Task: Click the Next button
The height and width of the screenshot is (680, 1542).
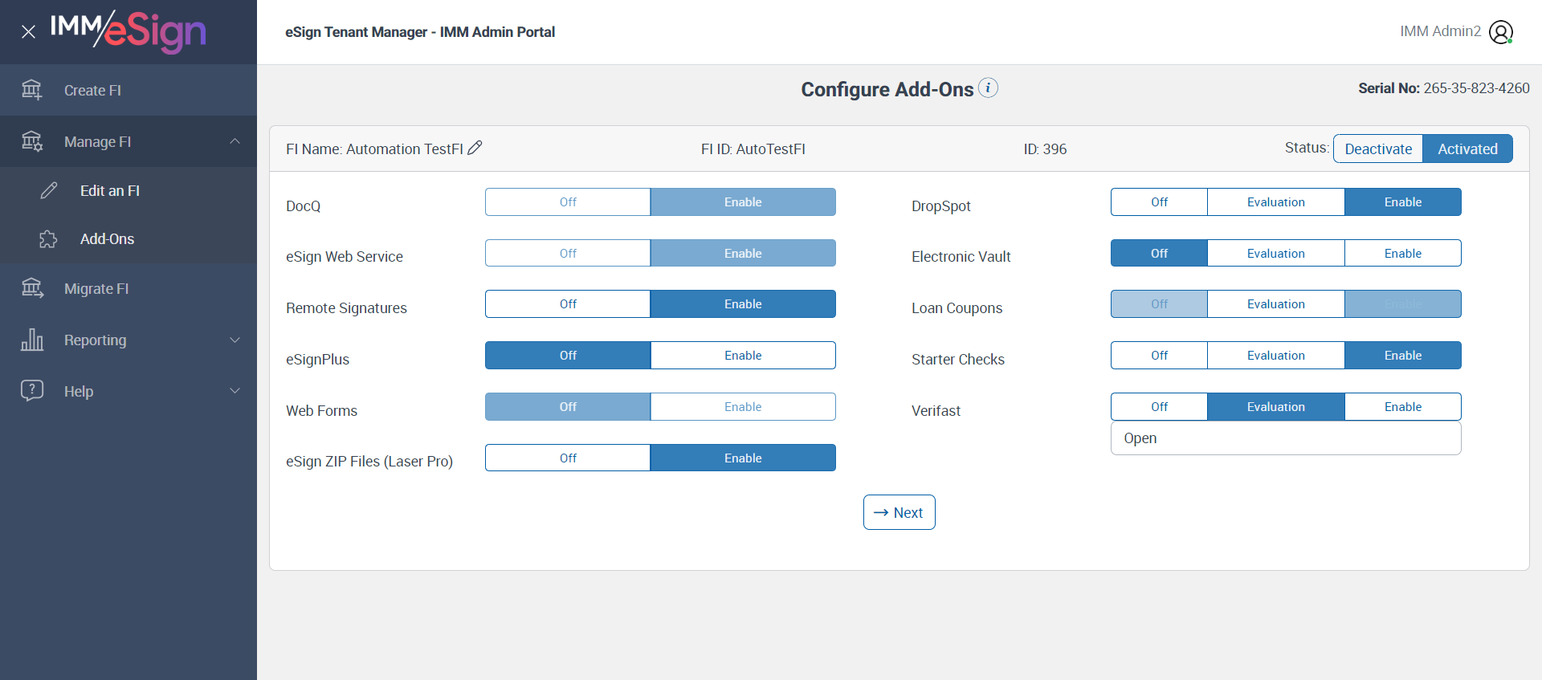Action: (x=899, y=512)
